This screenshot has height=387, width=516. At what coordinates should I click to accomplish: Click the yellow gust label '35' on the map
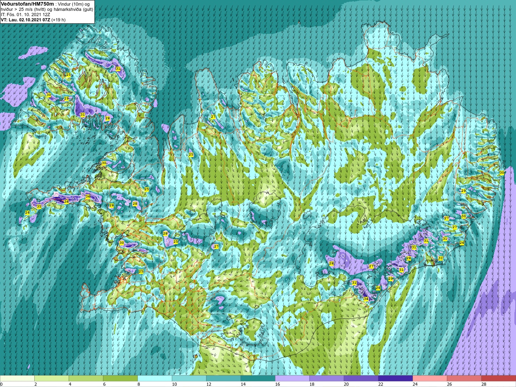(39, 207)
